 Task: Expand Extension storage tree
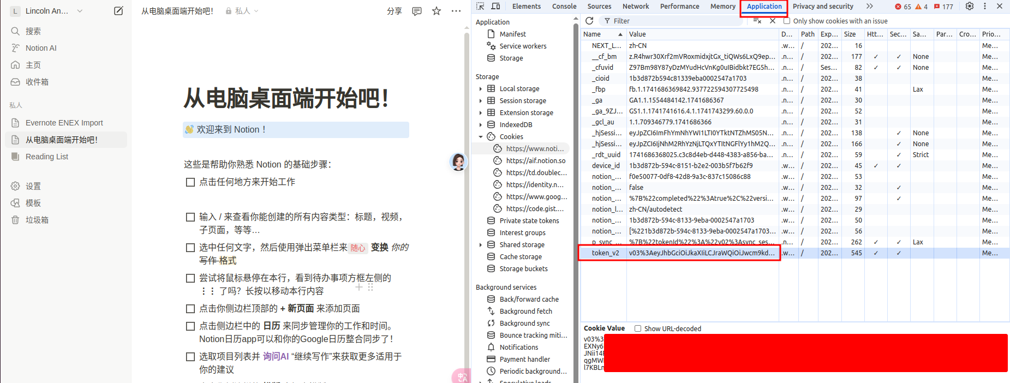[x=481, y=112]
